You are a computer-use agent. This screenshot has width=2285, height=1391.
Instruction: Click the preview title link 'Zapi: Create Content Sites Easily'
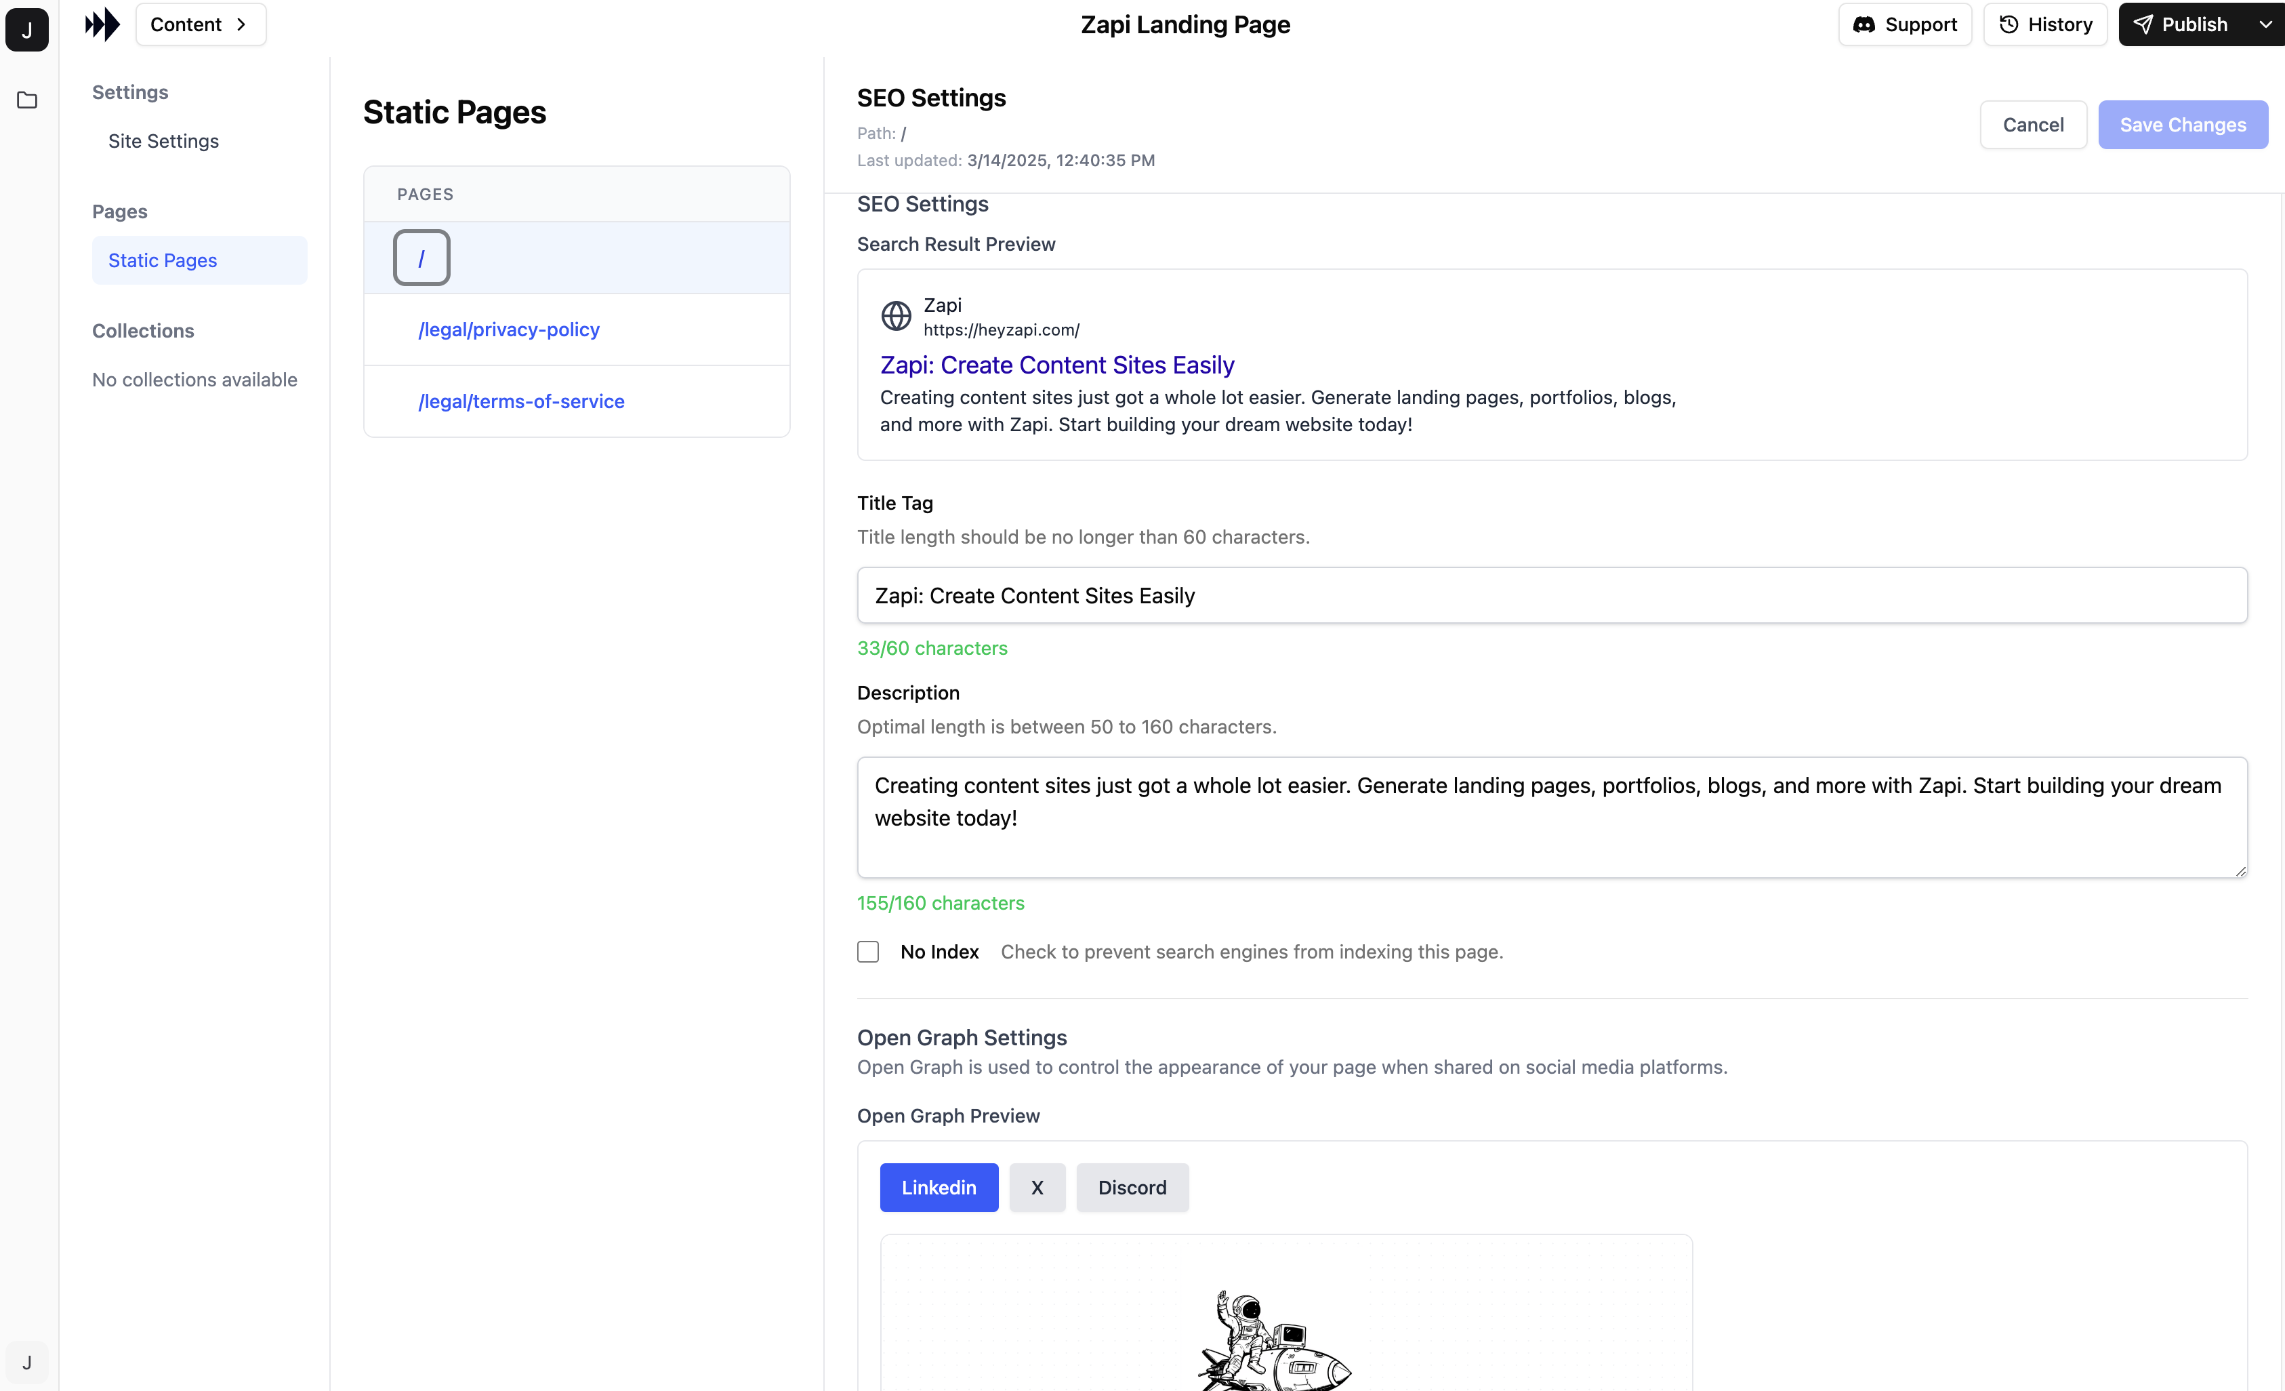coord(1057,365)
